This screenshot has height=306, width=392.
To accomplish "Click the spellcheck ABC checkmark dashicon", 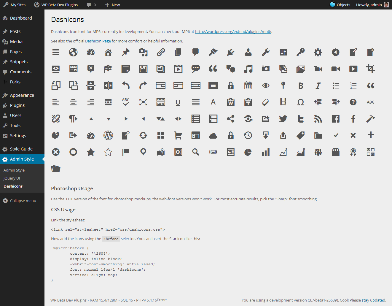I will (126, 102).
